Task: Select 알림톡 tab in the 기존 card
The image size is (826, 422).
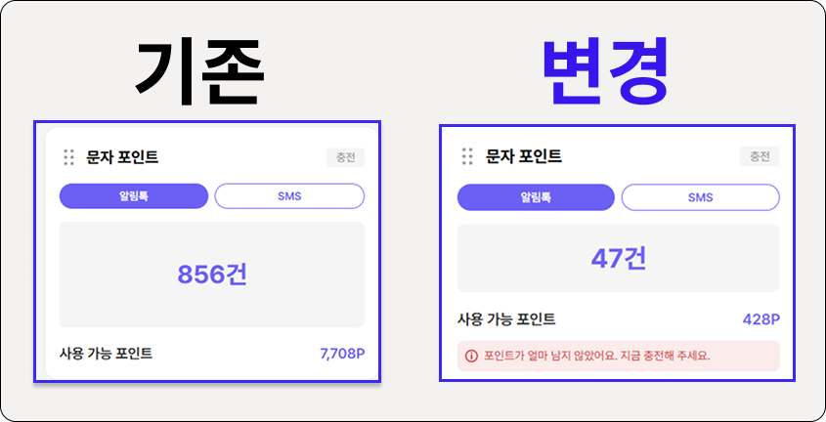Action: 134,196
